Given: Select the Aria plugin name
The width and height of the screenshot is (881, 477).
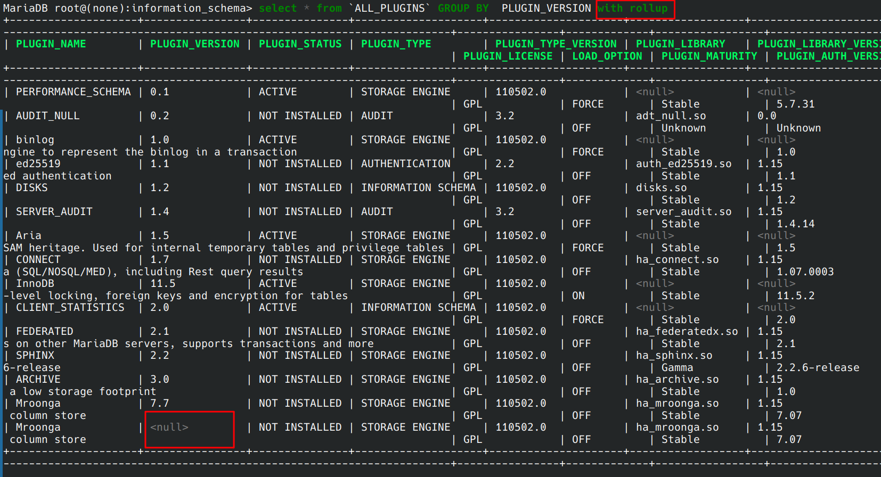Looking at the screenshot, I should coord(29,236).
